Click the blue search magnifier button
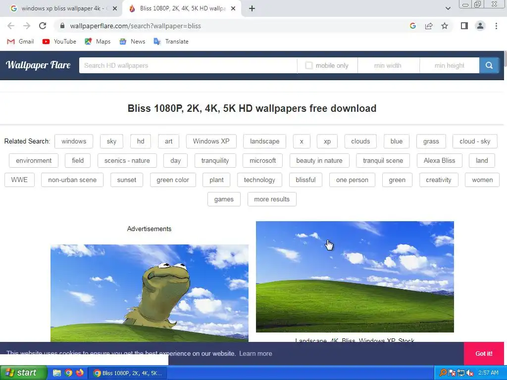 pyautogui.click(x=489, y=65)
